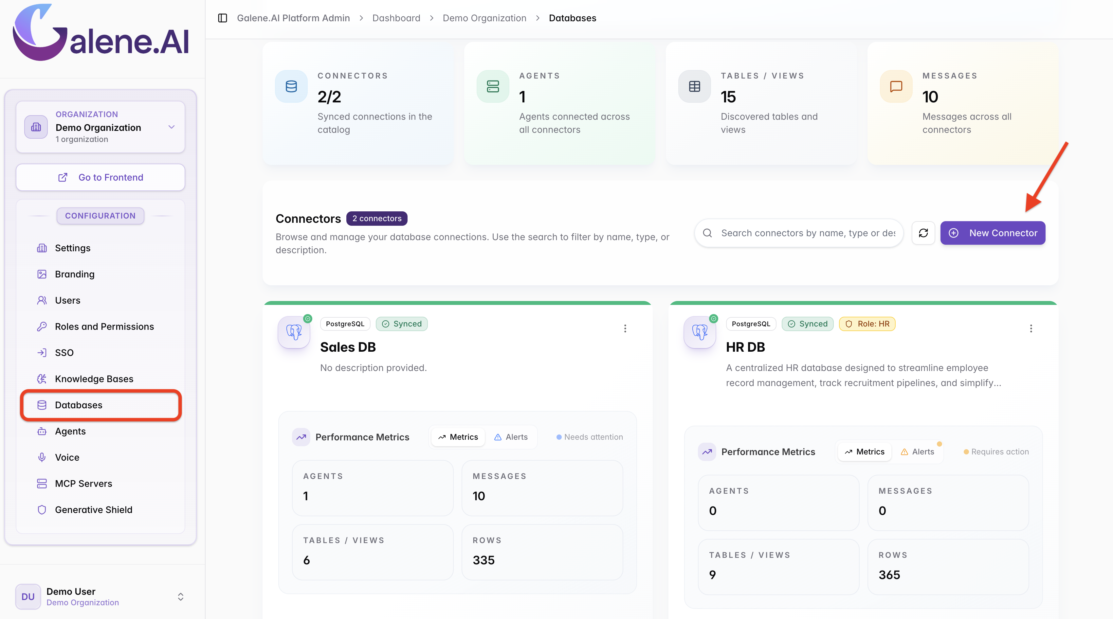Screen dimensions: 1113x619
Task: Click the Messages chat bubble icon
Action: [x=896, y=86]
